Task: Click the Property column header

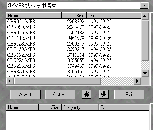Action: (80, 107)
